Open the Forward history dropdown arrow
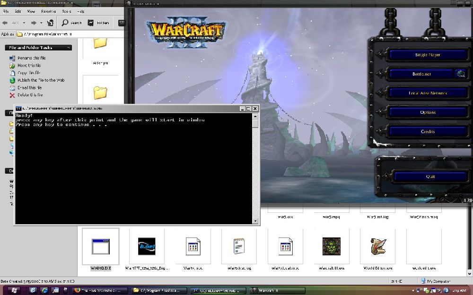 point(41,23)
